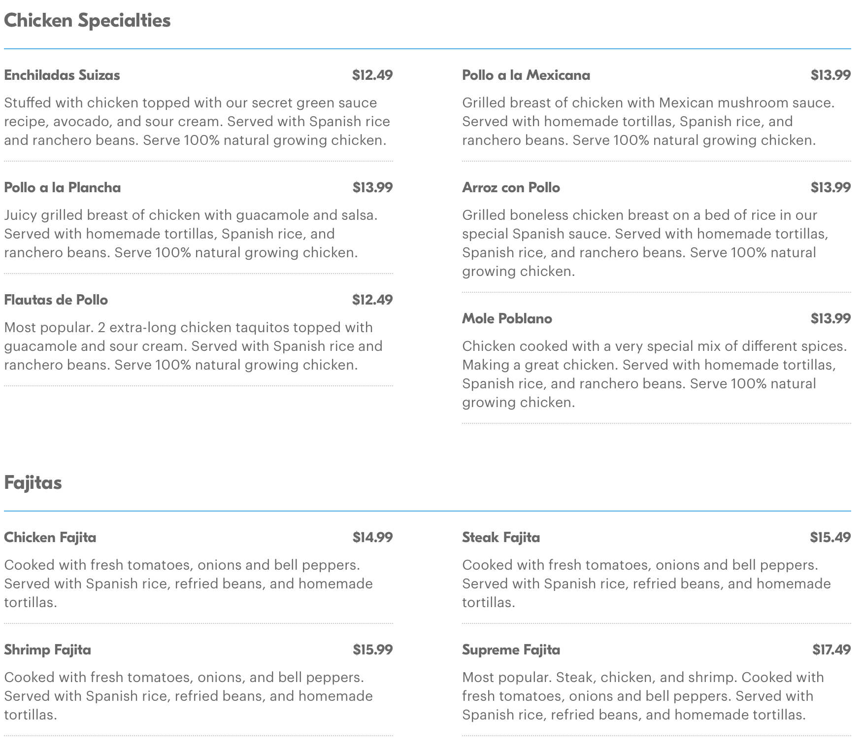Open the Supreme Fajita item
Viewport: 864px width, 753px height.
511,650
